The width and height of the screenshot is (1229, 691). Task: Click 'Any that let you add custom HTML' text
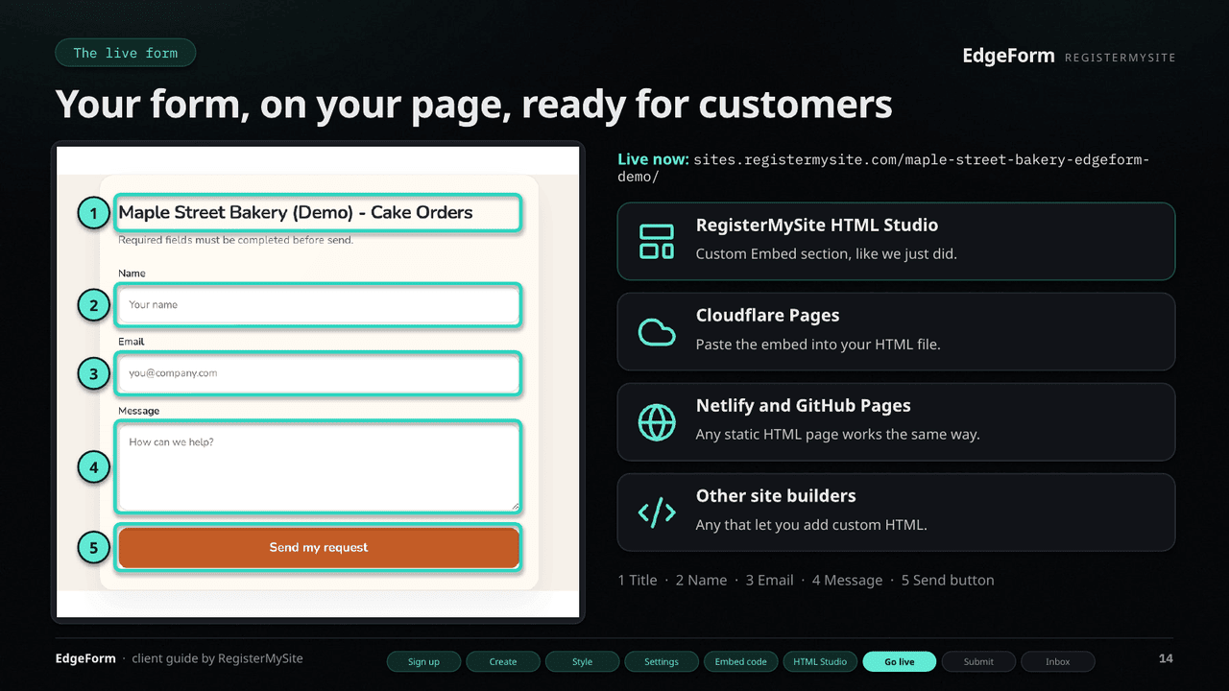point(811,525)
